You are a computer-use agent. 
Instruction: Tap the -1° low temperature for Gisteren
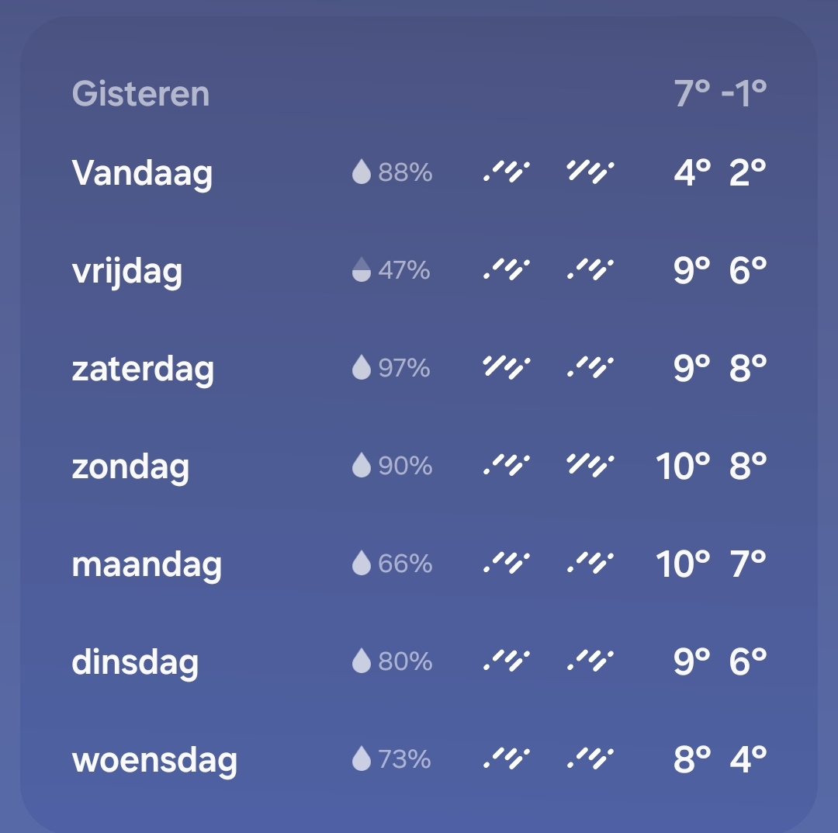pos(743,92)
